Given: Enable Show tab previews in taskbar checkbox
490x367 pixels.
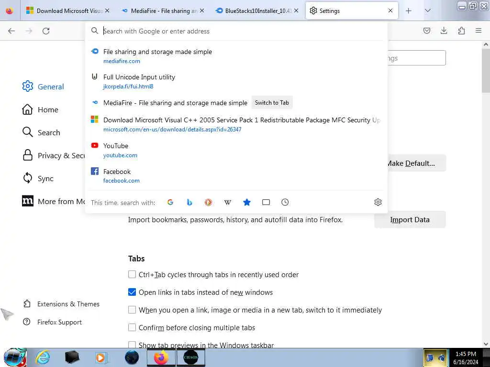Looking at the screenshot, I should point(132,345).
